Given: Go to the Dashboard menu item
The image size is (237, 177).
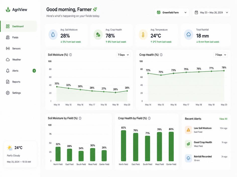Looking at the screenshot, I should pos(19,26).
